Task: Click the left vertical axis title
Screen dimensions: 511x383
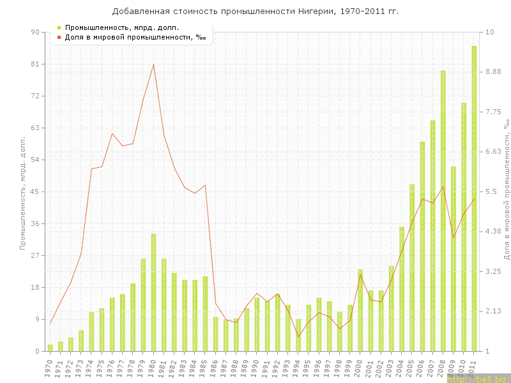Action: click(x=23, y=191)
